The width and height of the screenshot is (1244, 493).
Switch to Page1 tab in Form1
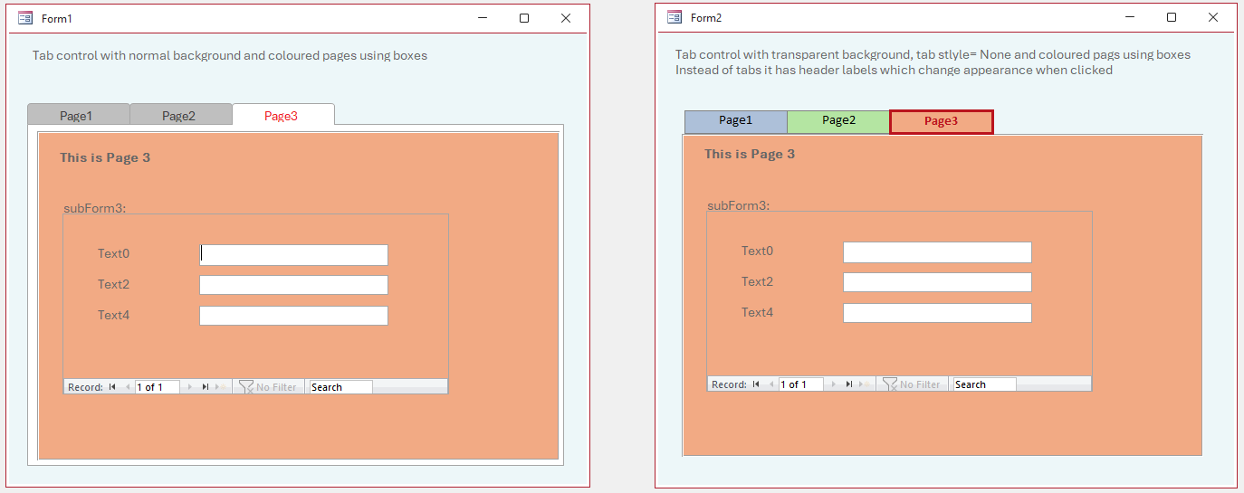78,115
